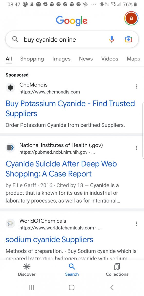
Task: Open options menu for CheMondis ad
Action: pos(137,86)
